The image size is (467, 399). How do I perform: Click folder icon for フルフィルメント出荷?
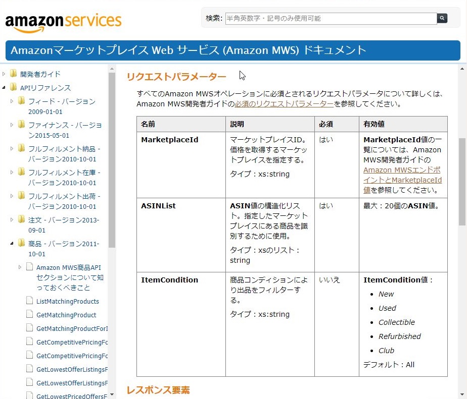point(21,195)
